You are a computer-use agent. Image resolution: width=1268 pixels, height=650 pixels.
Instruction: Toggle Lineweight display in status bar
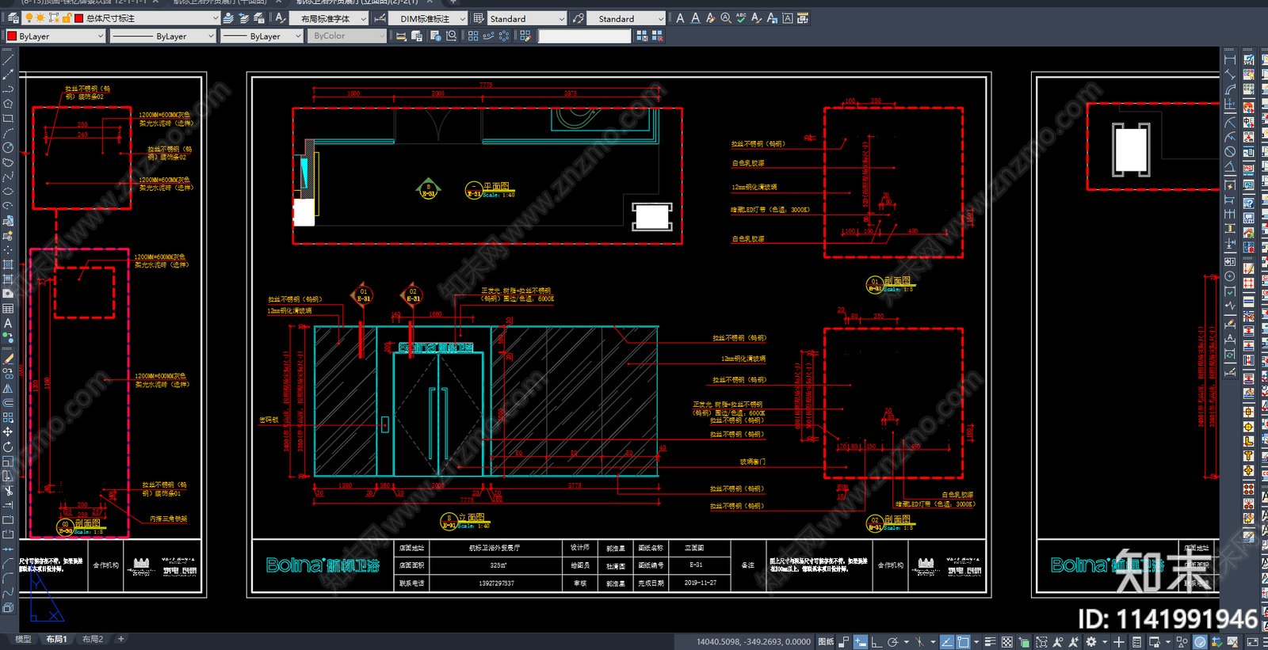pos(990,642)
